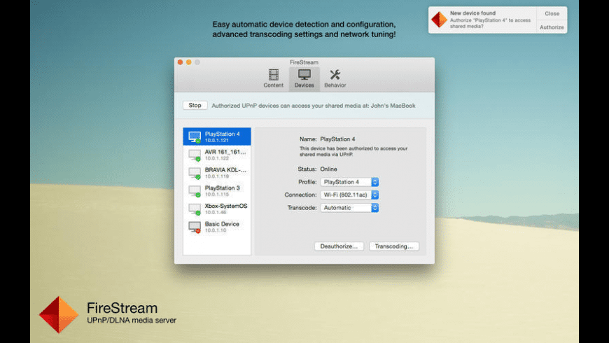Click the PlayStation 3 device monitor icon
Image resolution: width=609 pixels, height=343 pixels.
point(195,190)
